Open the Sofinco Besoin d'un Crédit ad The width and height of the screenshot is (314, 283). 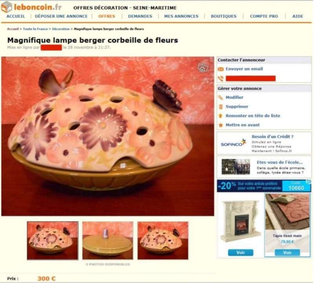[x=264, y=143]
